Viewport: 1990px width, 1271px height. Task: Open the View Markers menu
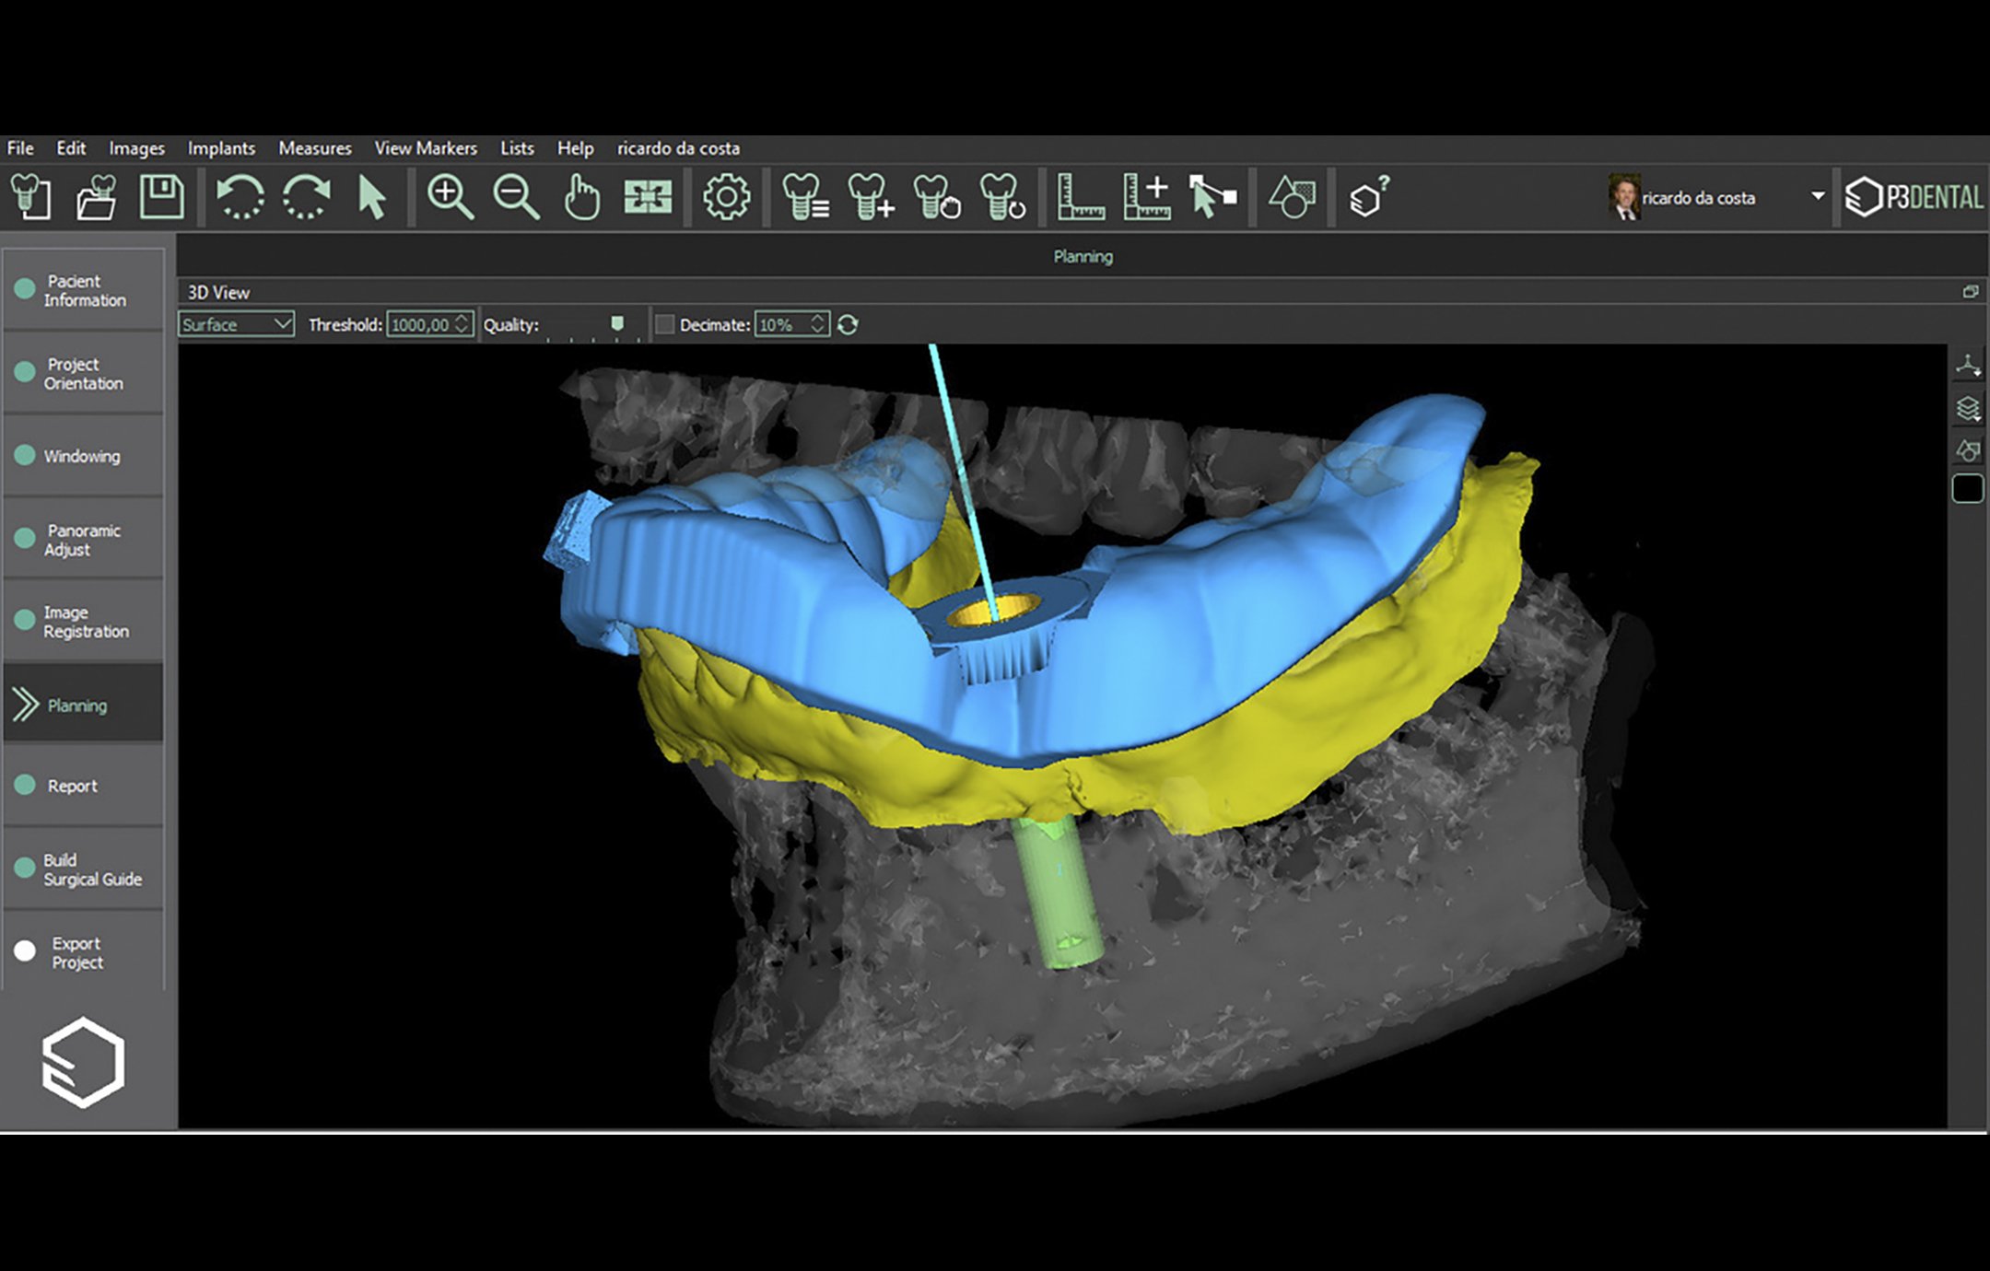[426, 148]
